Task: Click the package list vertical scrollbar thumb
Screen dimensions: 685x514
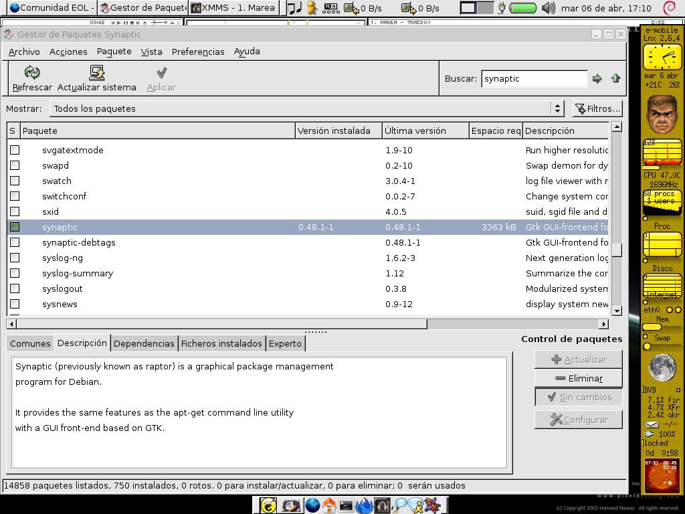Action: (x=616, y=250)
